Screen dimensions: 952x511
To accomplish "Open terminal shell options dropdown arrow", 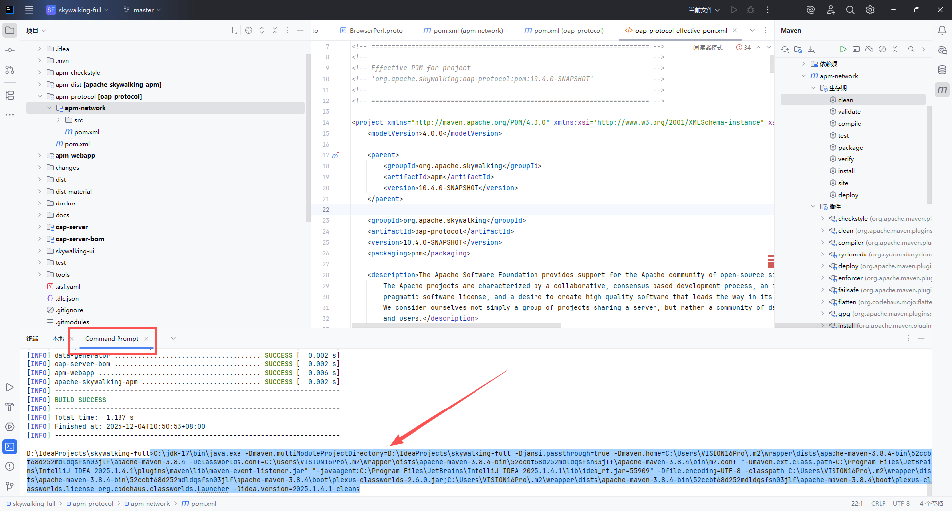I will (173, 338).
